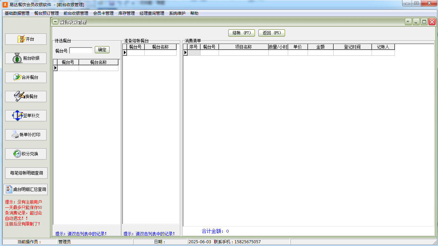Click 每笔结帐明细查询 button

(x=26, y=173)
